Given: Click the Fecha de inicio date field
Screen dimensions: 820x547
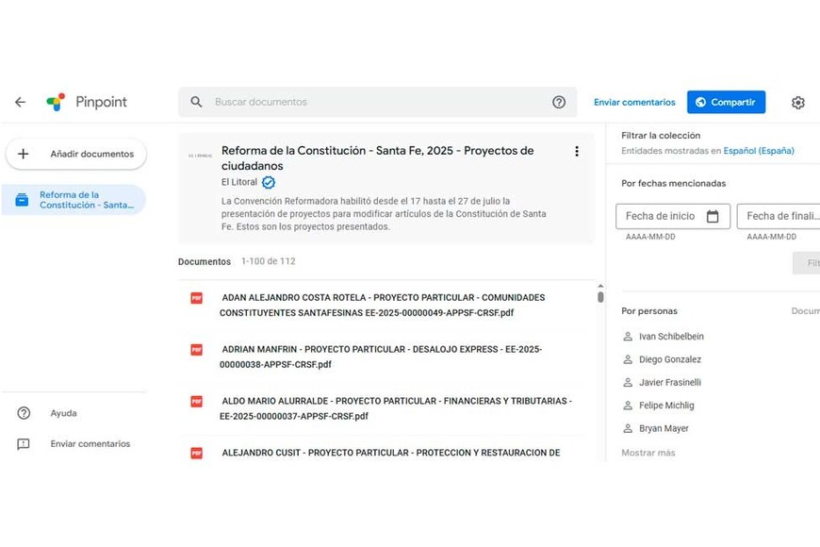Looking at the screenshot, I should click(x=671, y=216).
